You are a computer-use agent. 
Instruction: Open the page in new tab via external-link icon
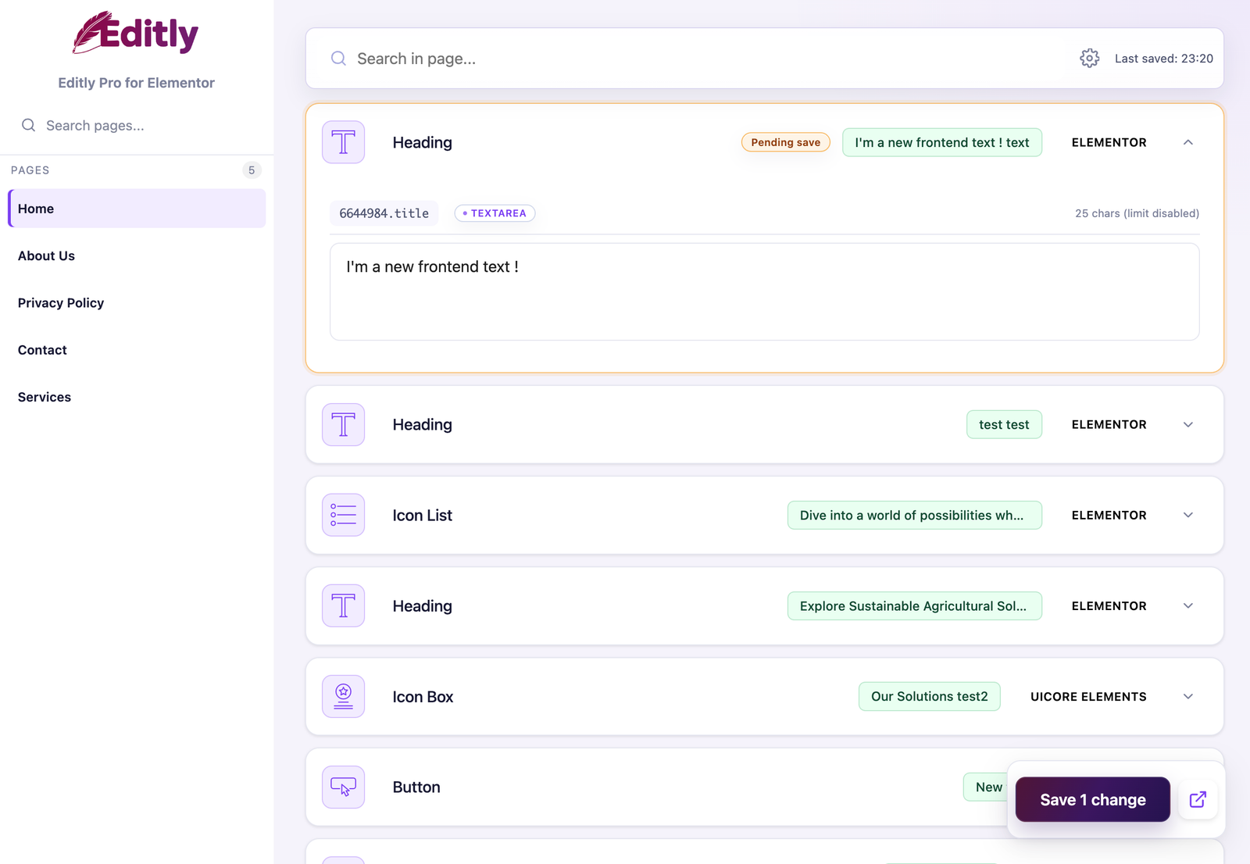tap(1198, 799)
